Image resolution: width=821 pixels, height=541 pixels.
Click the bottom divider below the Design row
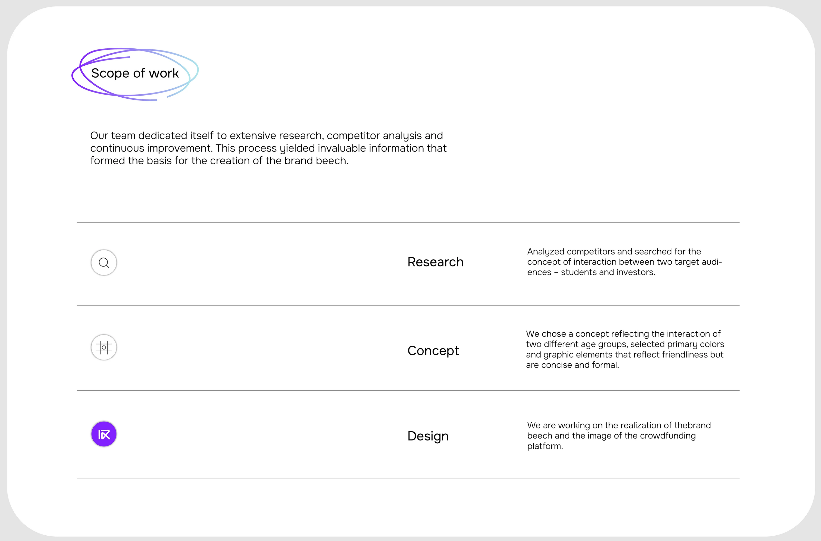pyautogui.click(x=408, y=478)
